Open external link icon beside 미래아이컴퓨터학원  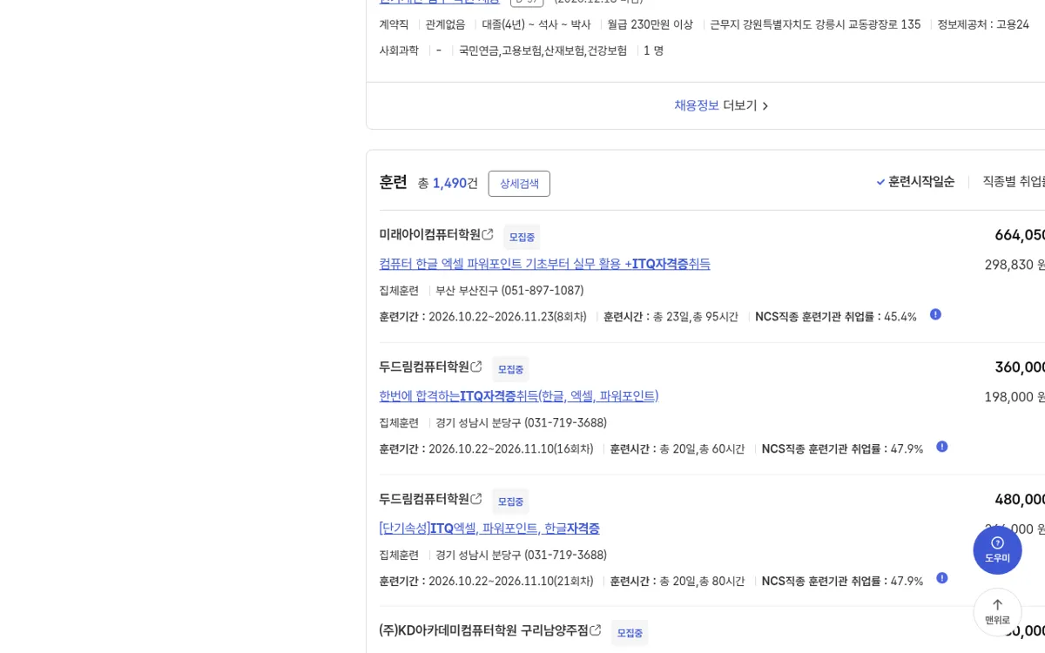(x=488, y=234)
